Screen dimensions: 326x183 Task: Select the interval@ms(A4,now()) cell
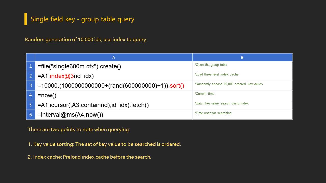[70, 115]
